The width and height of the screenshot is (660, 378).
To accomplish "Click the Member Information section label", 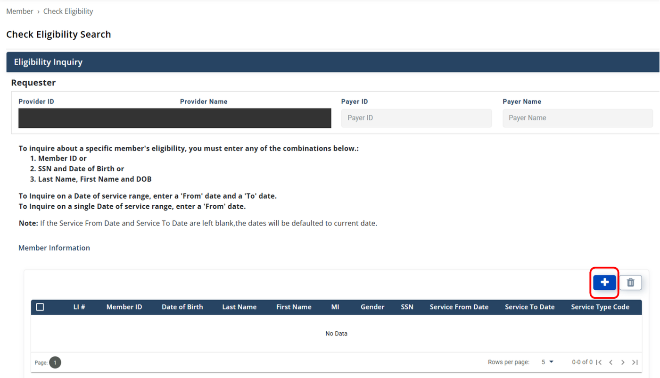I will (x=54, y=248).
